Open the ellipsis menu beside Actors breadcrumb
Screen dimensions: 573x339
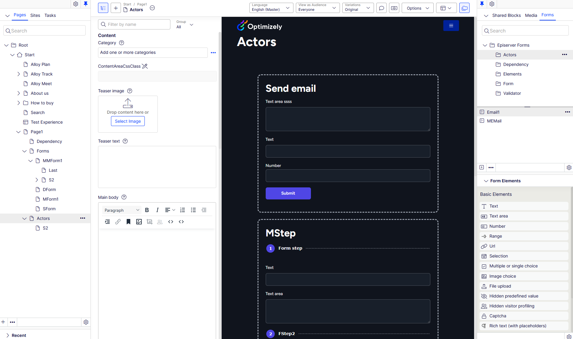[152, 8]
